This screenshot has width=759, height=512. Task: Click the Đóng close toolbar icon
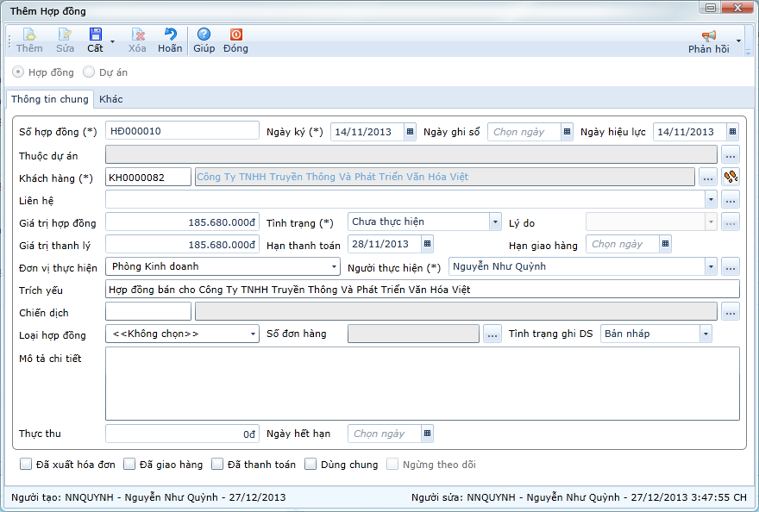tap(235, 35)
